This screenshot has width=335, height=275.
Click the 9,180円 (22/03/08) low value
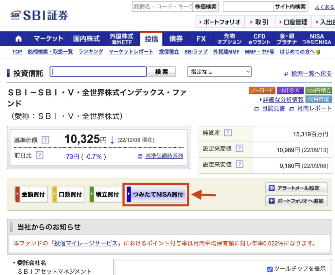tap(304, 166)
